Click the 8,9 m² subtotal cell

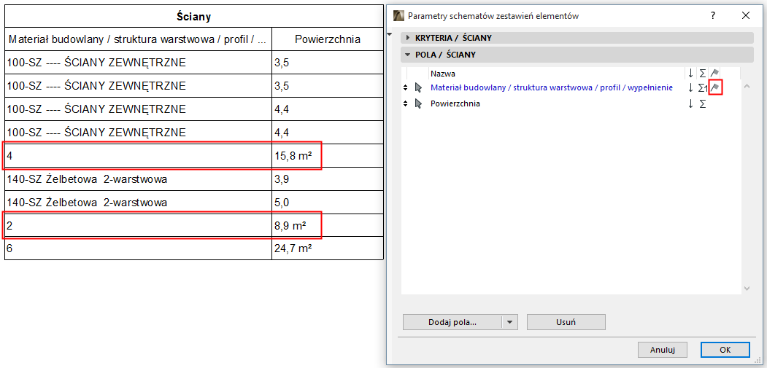(328, 226)
